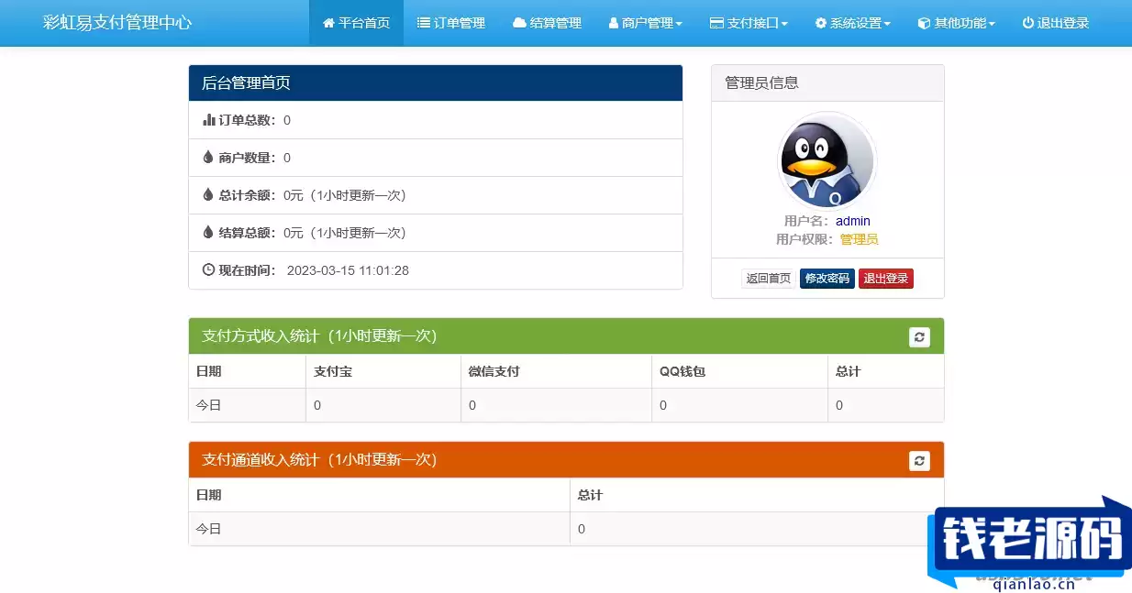Screen dimensions: 1132x593
Task: Click the 总计余额 label
Action: pos(247,195)
